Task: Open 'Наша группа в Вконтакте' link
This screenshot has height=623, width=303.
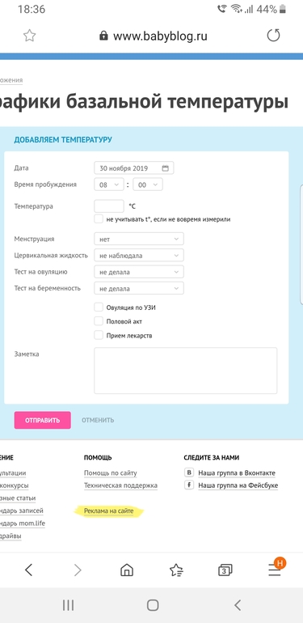Action: pyautogui.click(x=237, y=473)
